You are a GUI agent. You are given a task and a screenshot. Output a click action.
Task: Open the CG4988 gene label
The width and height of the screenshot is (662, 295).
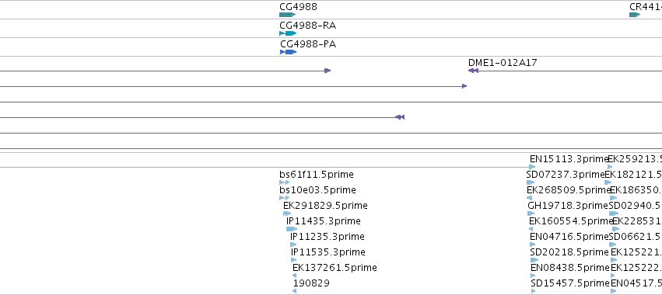click(298, 7)
